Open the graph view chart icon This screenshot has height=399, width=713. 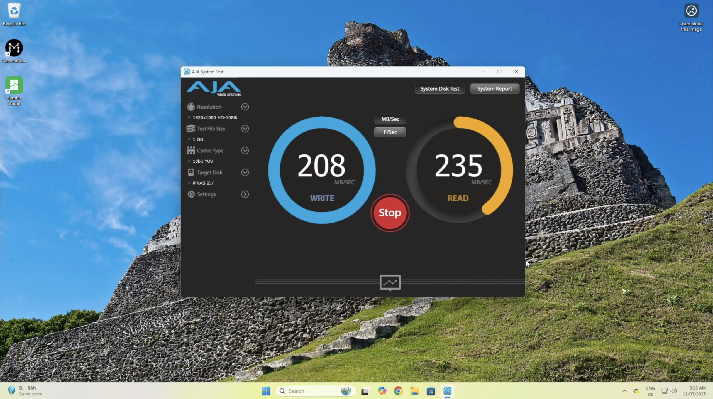tap(390, 282)
